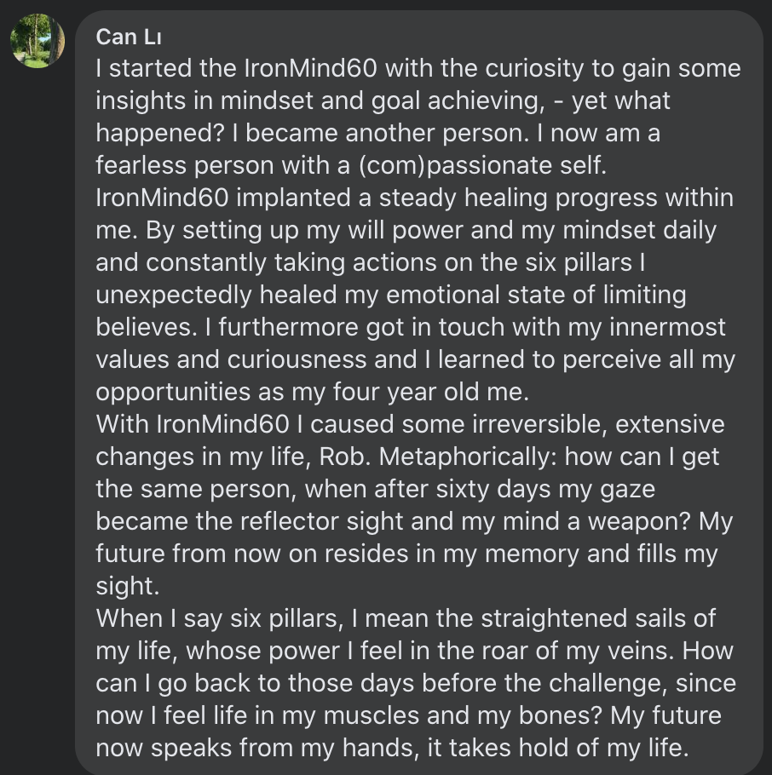
Task: Click the word 'believes.' in the comment
Action: (147, 327)
